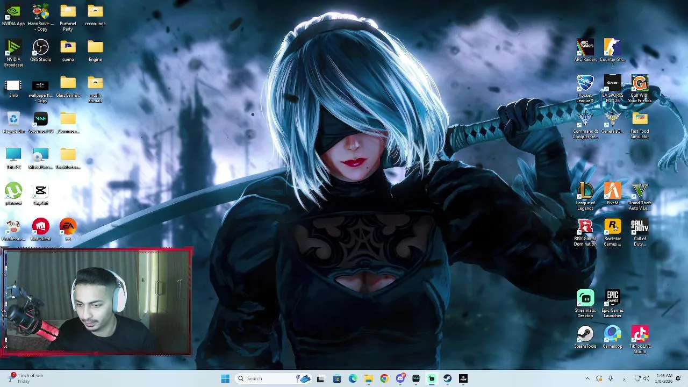Open Voicemod from the taskbar
The width and height of the screenshot is (688, 387).
coord(416,378)
